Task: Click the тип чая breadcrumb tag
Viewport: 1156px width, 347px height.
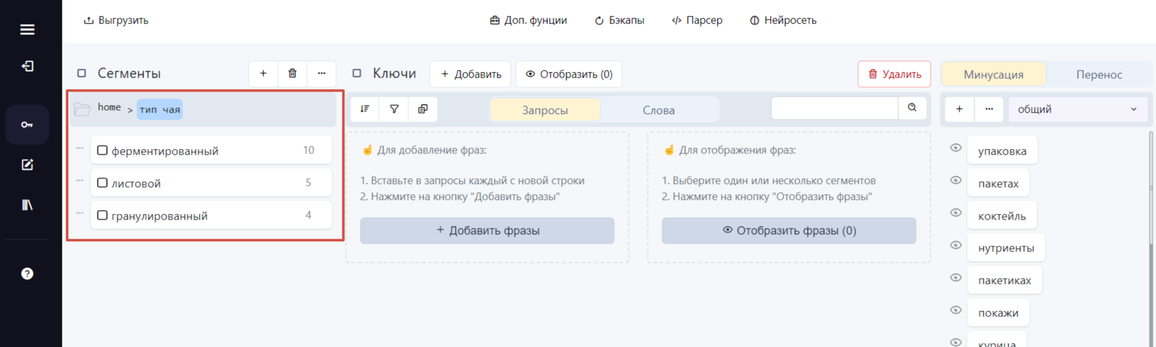Action: [159, 110]
